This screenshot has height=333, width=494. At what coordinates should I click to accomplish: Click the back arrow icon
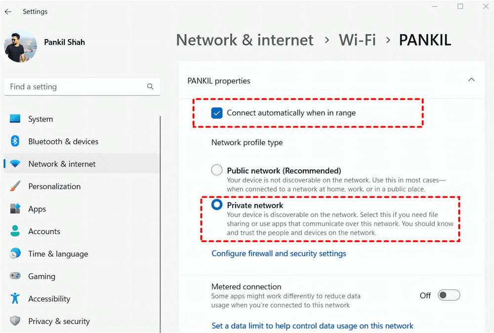(8, 11)
